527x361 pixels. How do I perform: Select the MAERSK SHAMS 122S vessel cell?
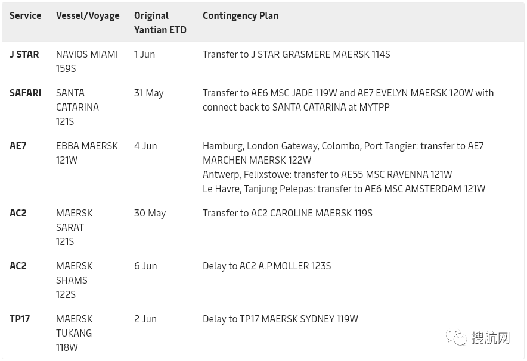[x=75, y=280]
